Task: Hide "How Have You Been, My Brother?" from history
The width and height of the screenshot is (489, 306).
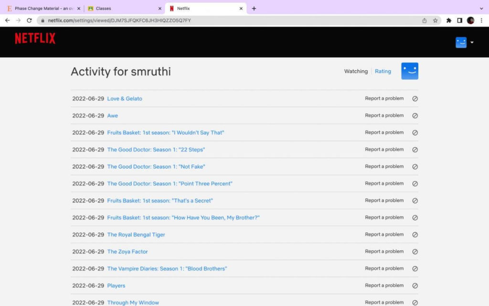Action: (x=415, y=218)
